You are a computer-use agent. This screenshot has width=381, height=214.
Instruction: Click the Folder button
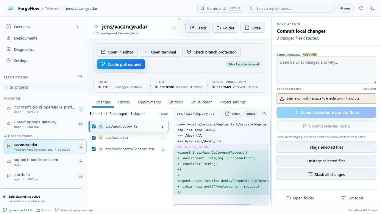tap(225, 28)
